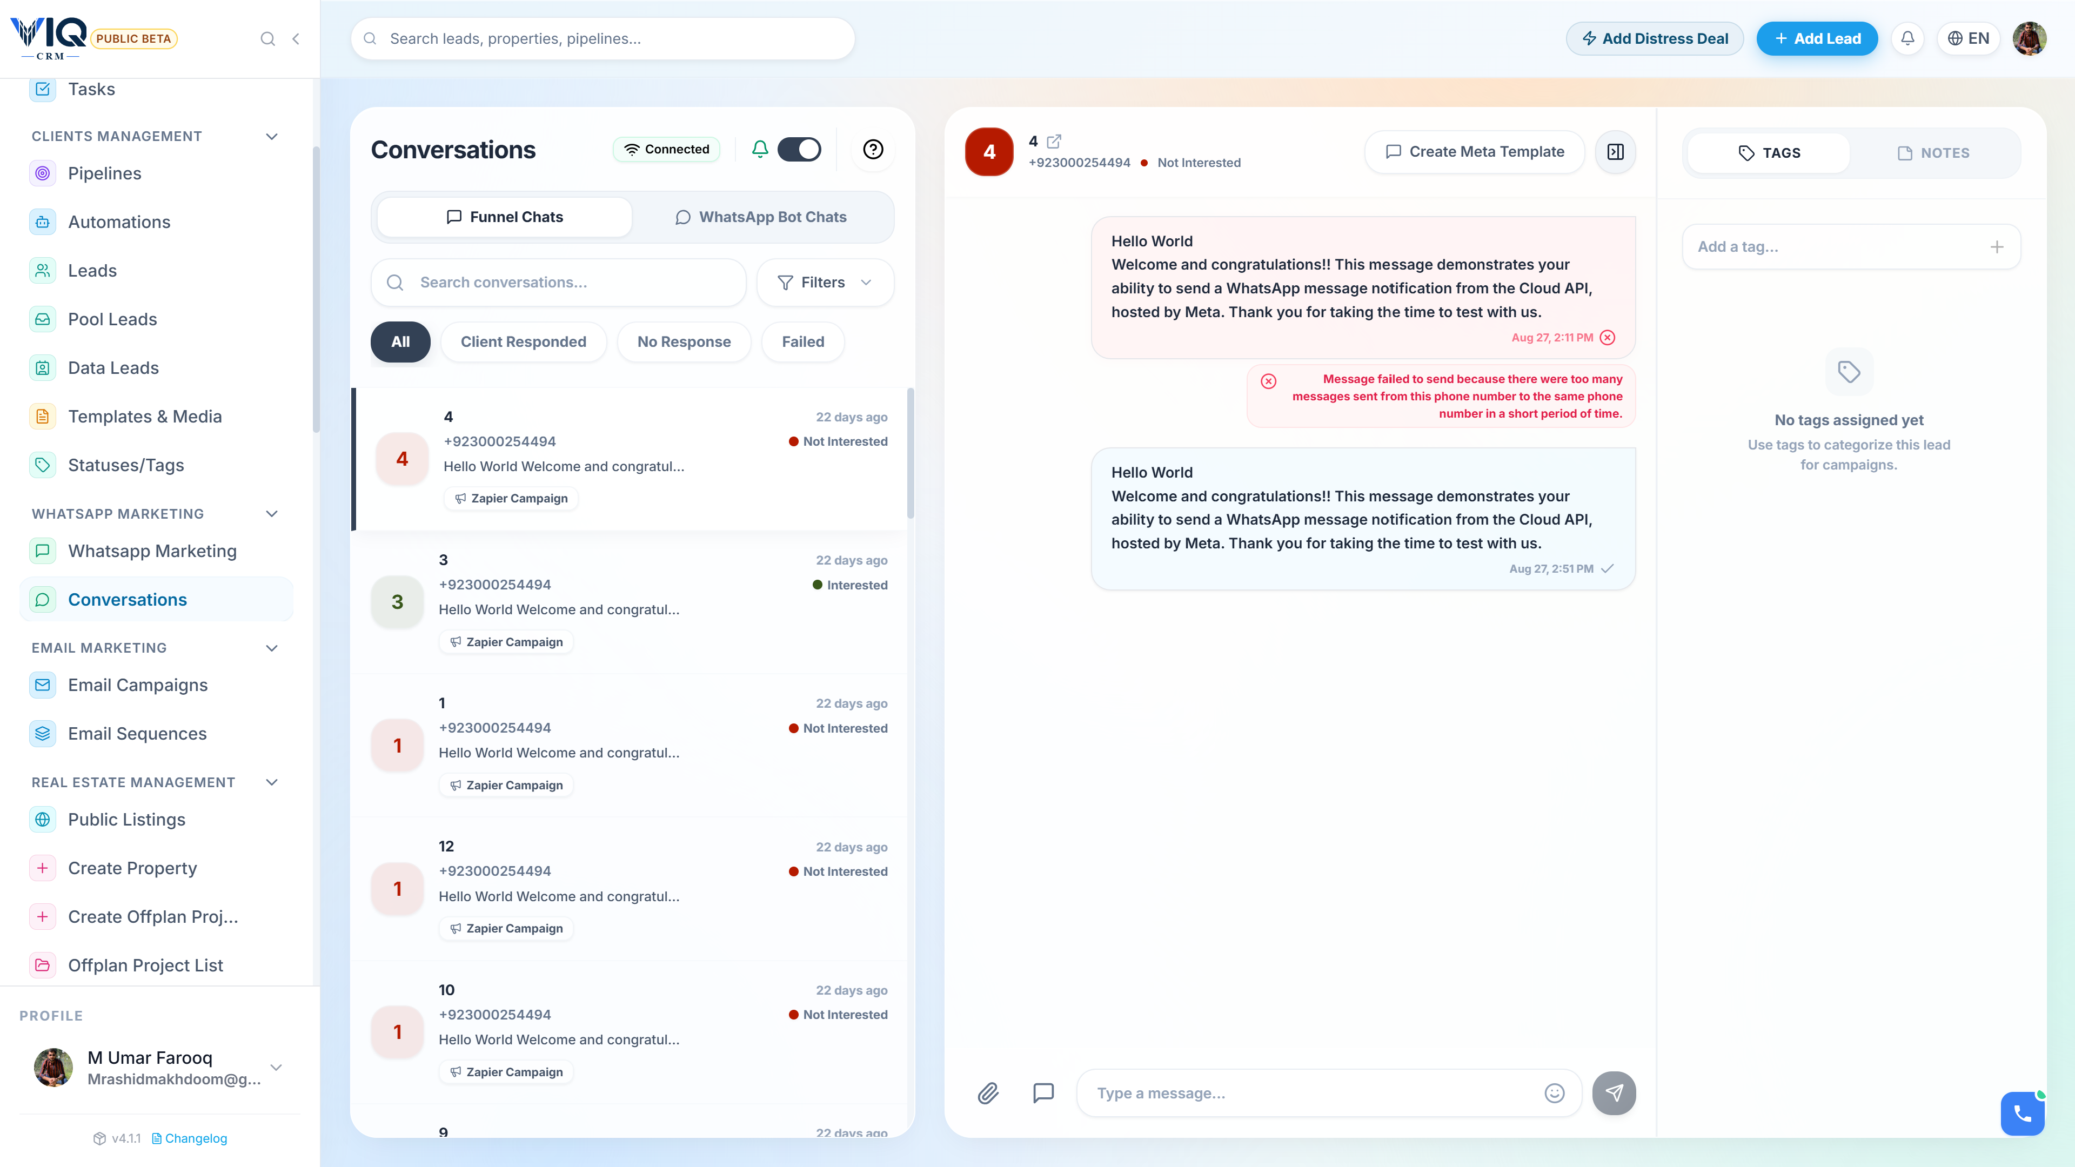
Task: Open Automations in the sidebar
Action: (x=157, y=222)
